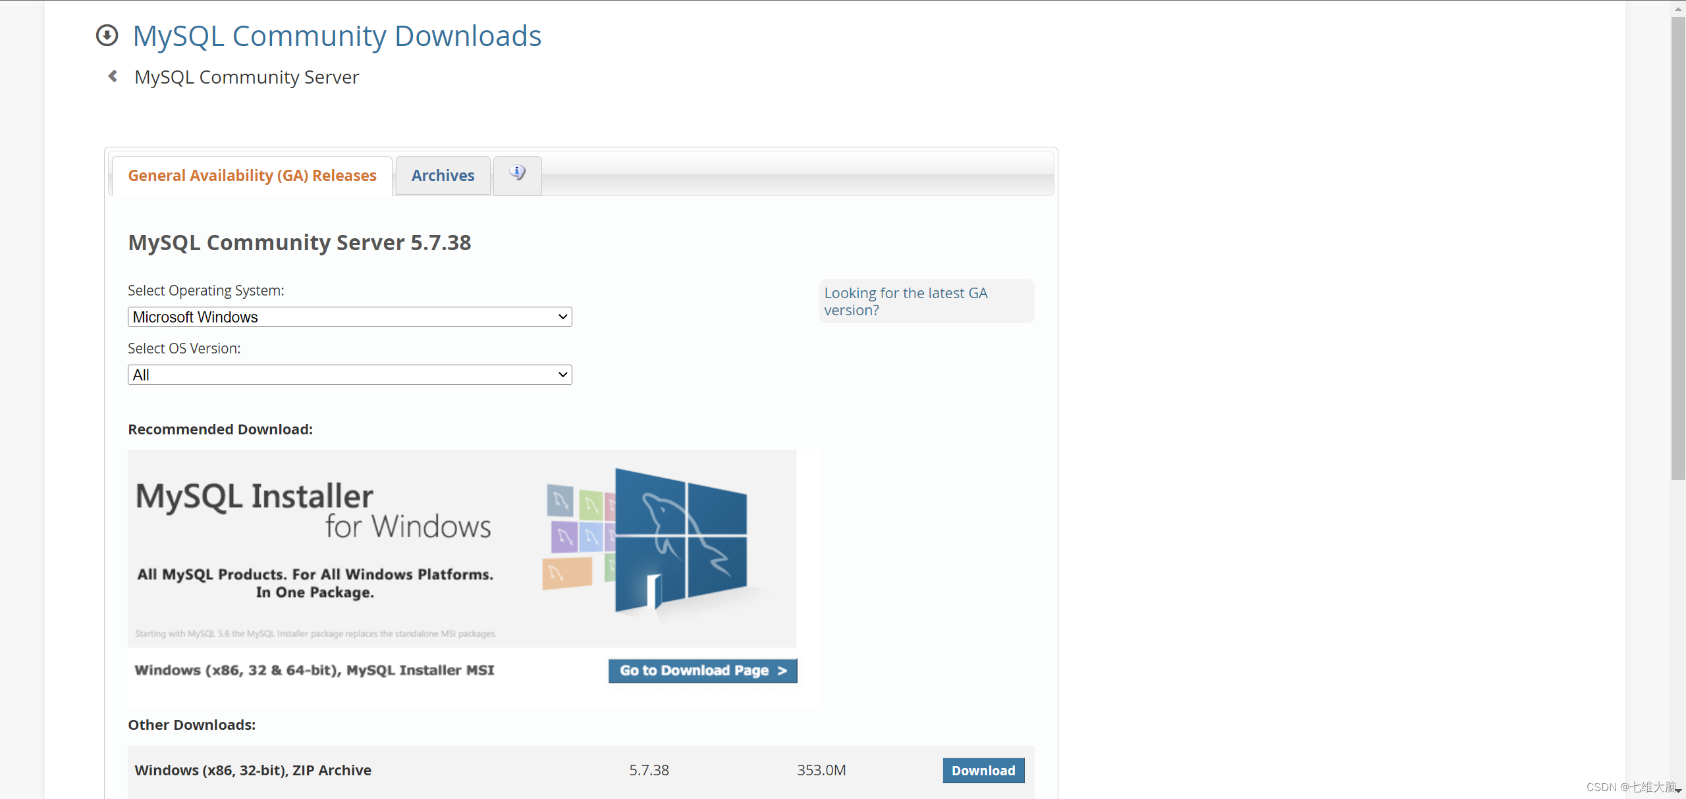Download the Windows 32-bit ZIP Archive
The image size is (1686, 799).
click(983, 771)
